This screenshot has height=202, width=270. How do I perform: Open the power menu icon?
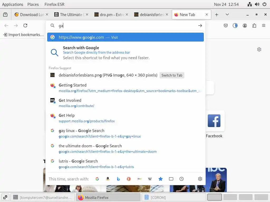pyautogui.click(x=264, y=4)
